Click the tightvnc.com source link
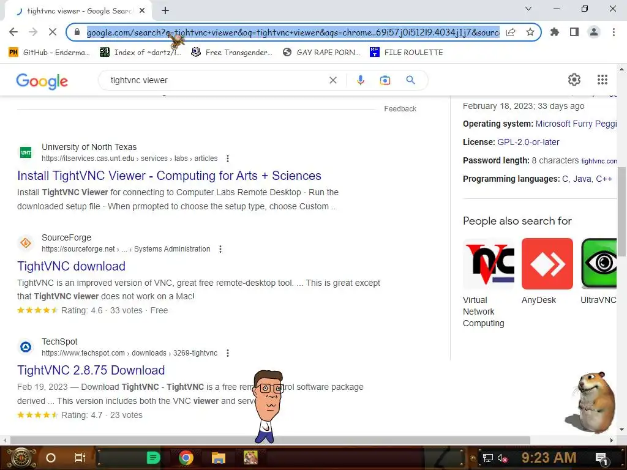The height and width of the screenshot is (470, 627). click(x=599, y=161)
